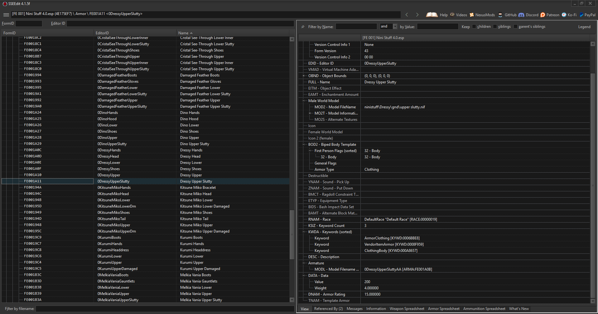Collapse the KWDA - Keywords (sorted) node
598x314 pixels.
click(304, 232)
